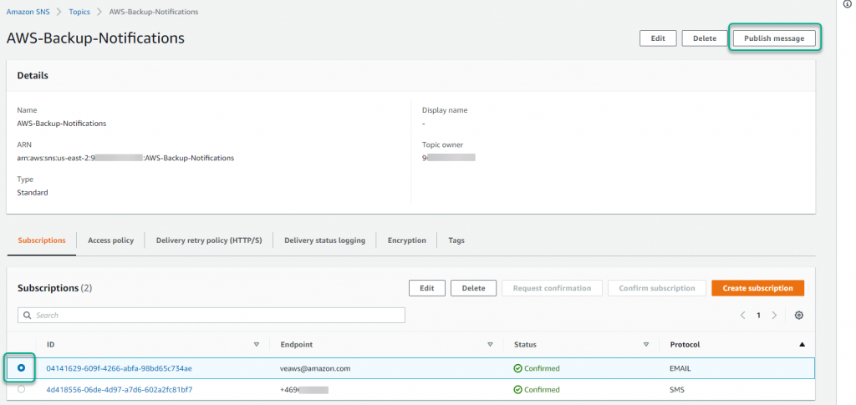
Task: Click Confirmed check icon for SMS row
Action: click(517, 390)
